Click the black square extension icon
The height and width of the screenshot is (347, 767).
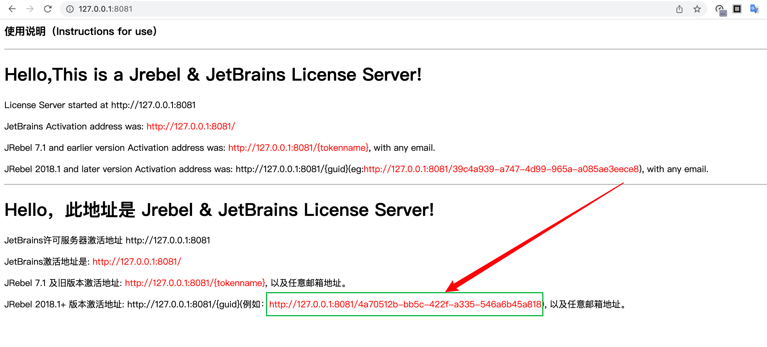[737, 9]
